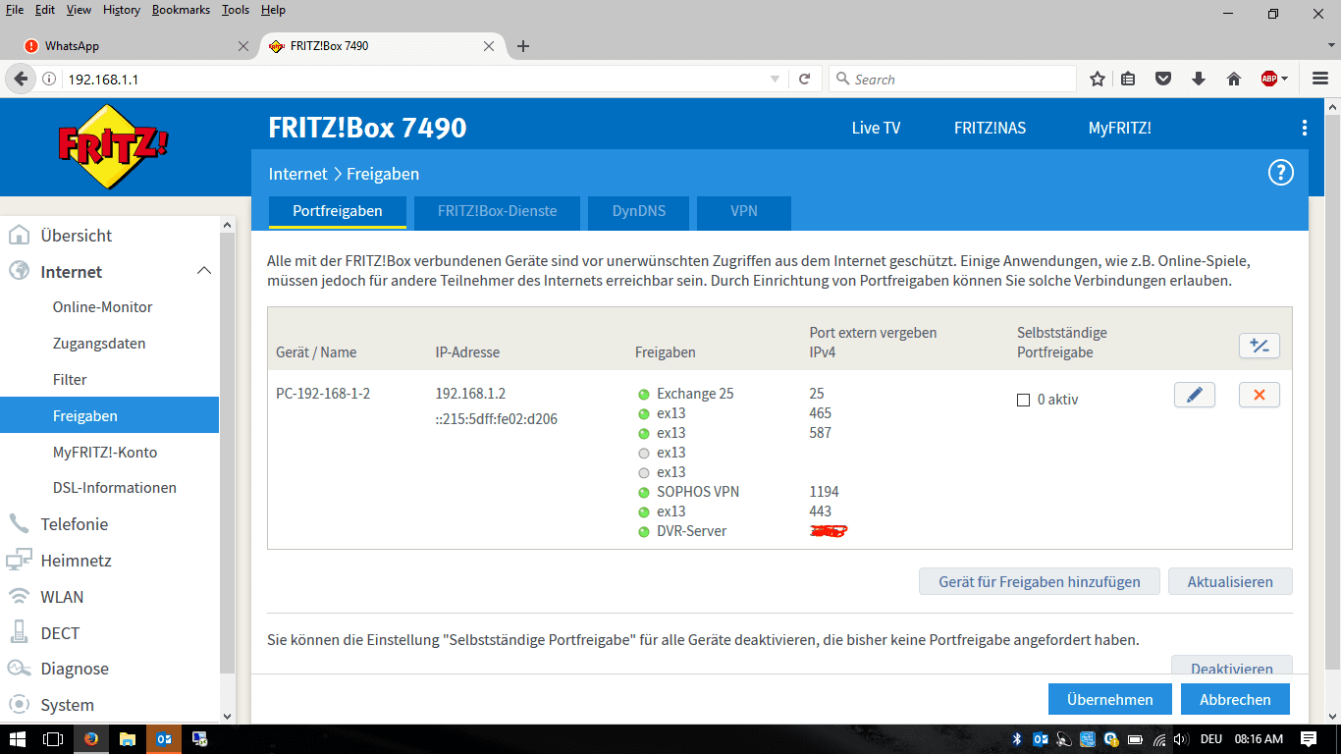Viewport: 1341px width, 754px height.
Task: Click the browser search field
Action: (952, 80)
